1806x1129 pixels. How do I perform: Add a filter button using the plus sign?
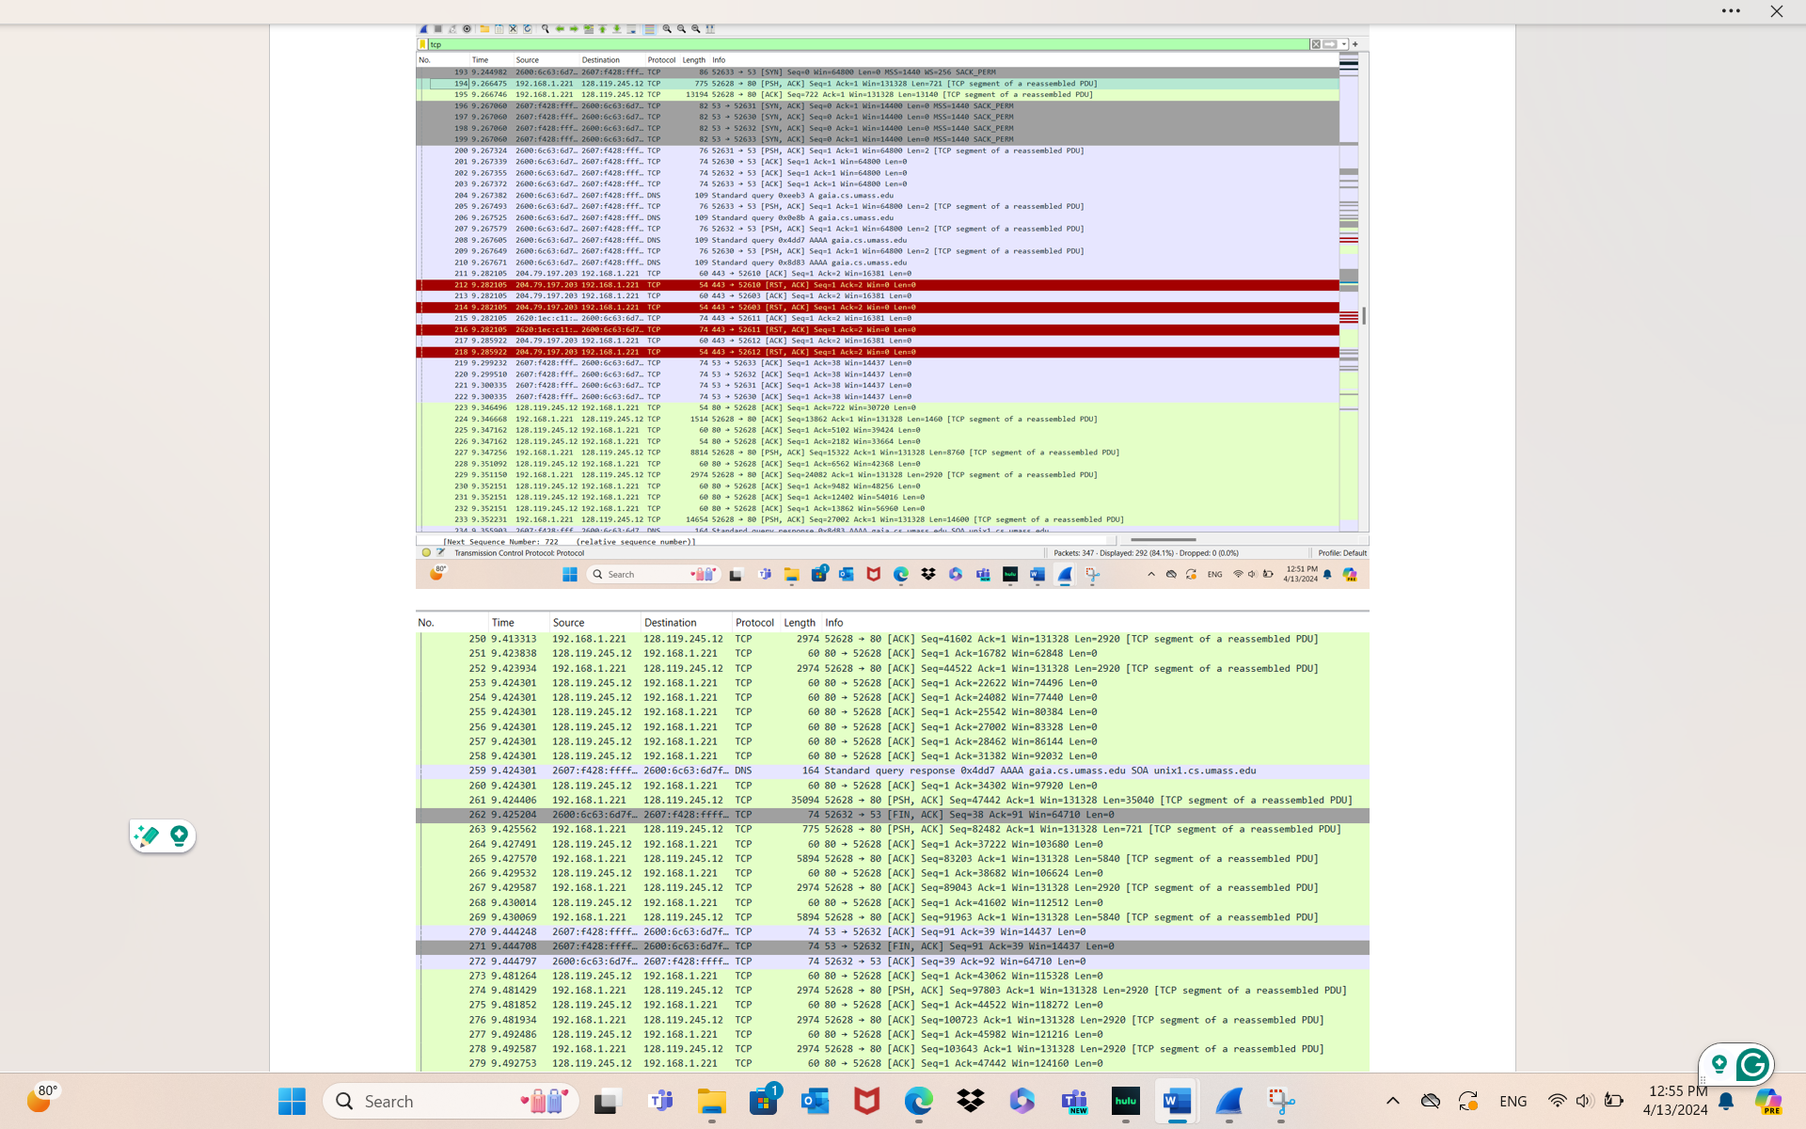tap(1355, 44)
